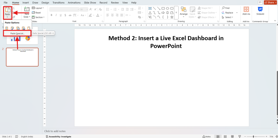The height and width of the screenshot is (138, 278).
Task: Click the Find search tool
Action: 225,8
